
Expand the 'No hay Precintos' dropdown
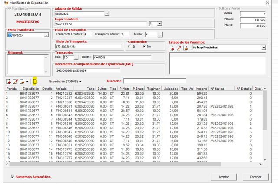pos(264,48)
